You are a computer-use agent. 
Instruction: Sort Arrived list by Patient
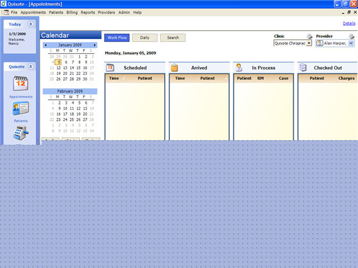click(x=208, y=78)
